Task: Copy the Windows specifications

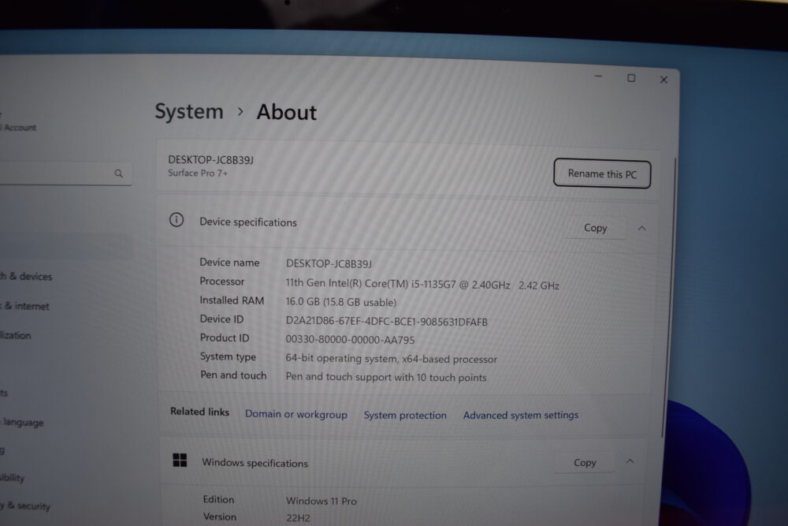Action: [x=585, y=462]
